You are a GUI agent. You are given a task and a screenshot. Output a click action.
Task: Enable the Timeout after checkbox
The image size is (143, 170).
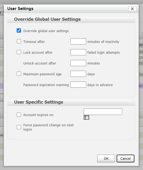pyautogui.click(x=19, y=41)
